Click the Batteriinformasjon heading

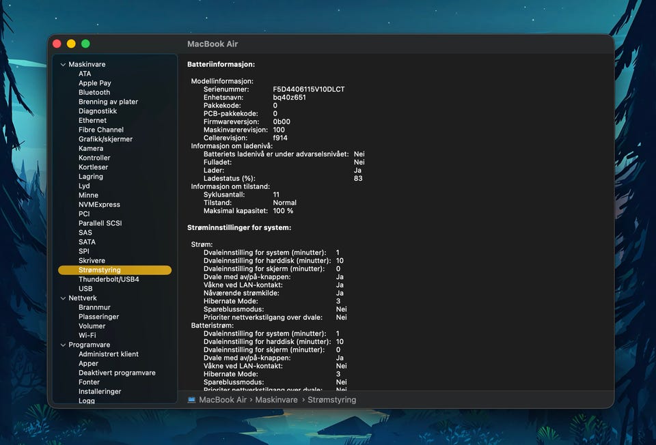[x=221, y=64]
